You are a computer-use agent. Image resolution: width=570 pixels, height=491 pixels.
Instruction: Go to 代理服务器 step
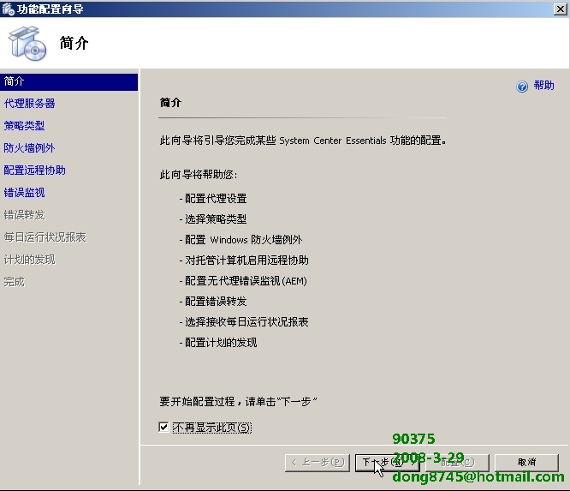click(x=29, y=104)
